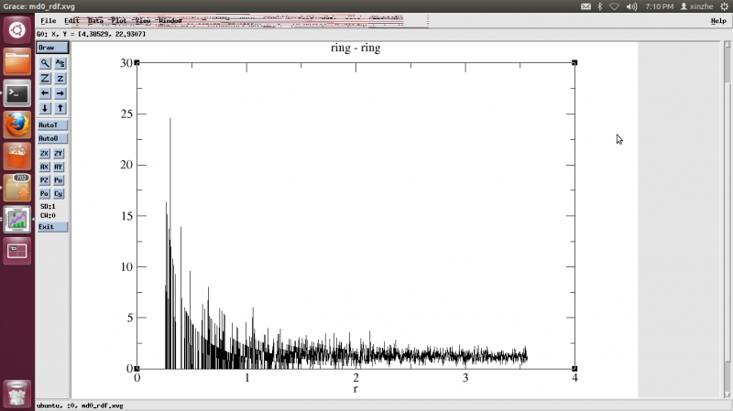The height and width of the screenshot is (411, 733).
Task: Click the AutoT autotick button
Action: click(x=52, y=124)
